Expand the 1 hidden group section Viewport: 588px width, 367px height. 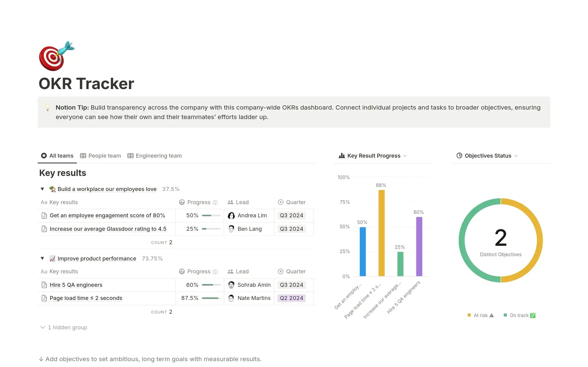[x=63, y=327]
